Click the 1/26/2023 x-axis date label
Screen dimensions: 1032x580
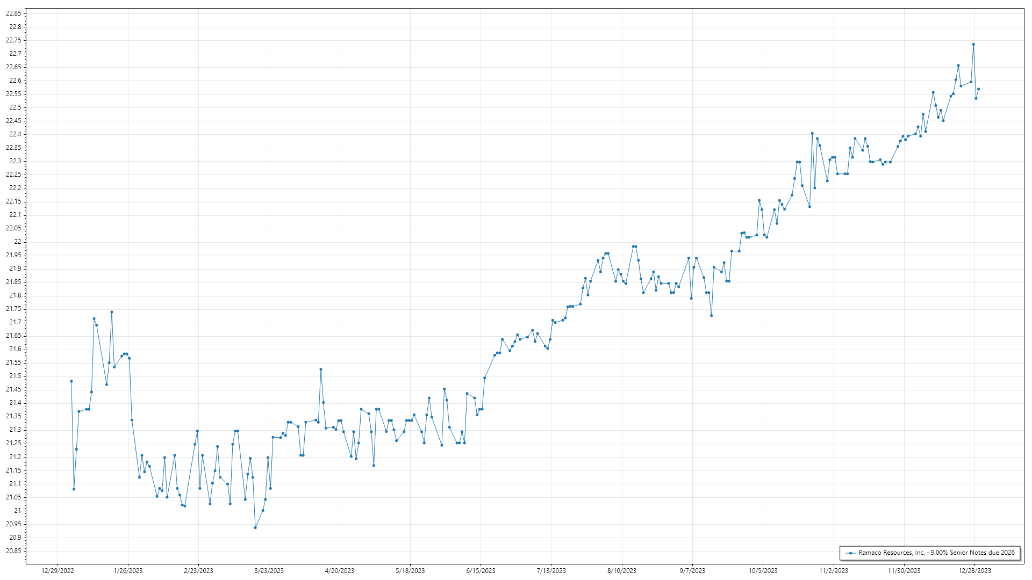coord(128,571)
